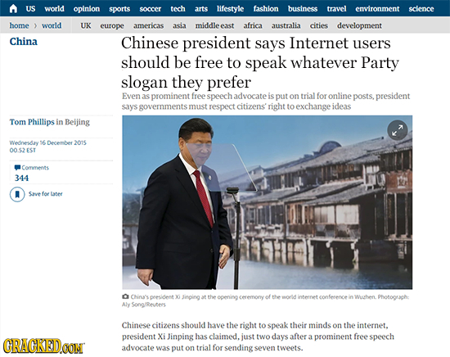The height and width of the screenshot is (357, 450).
Task: Open the development subsection
Action: (359, 26)
